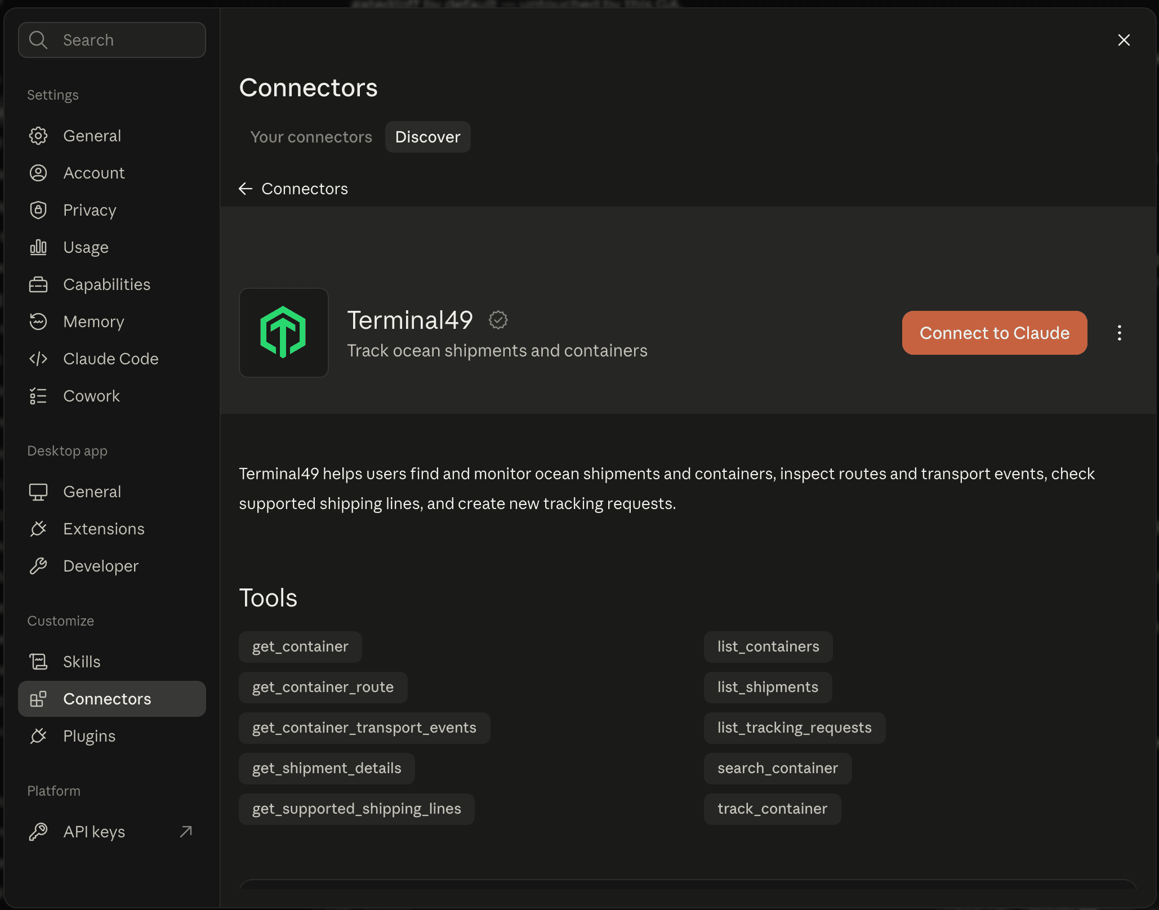Image resolution: width=1159 pixels, height=910 pixels.
Task: Open Cowork settings
Action: [112, 396]
